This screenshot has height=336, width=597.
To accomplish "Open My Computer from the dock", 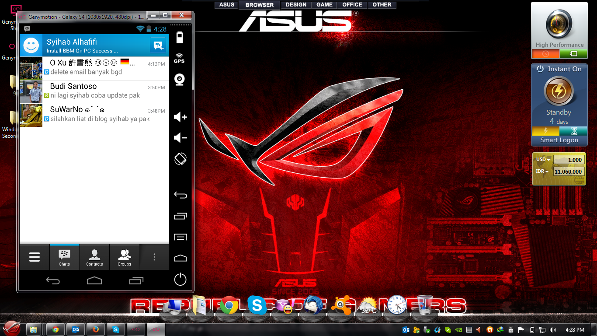I will [174, 306].
